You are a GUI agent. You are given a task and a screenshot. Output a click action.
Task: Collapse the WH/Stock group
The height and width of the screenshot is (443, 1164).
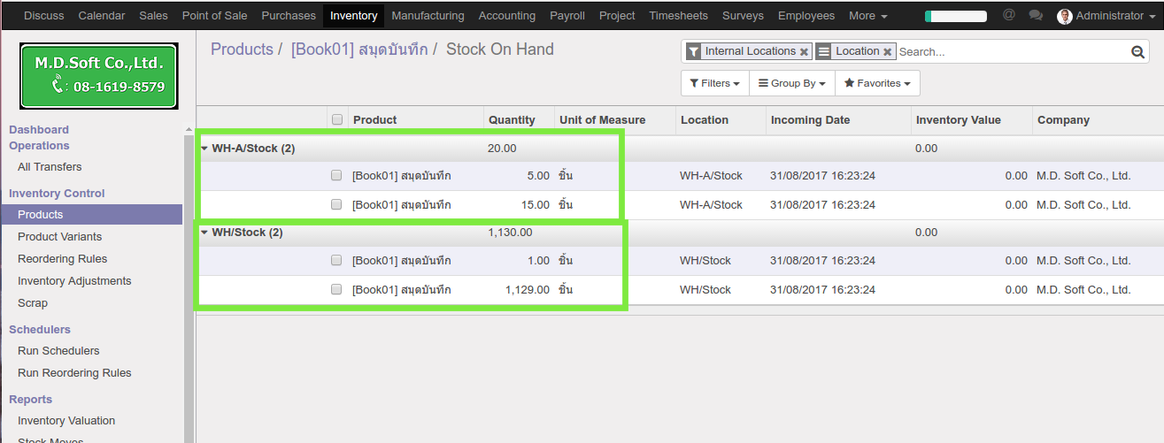tap(204, 233)
